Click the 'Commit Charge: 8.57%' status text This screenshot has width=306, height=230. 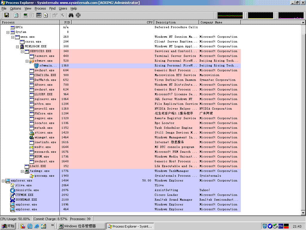tap(50, 219)
